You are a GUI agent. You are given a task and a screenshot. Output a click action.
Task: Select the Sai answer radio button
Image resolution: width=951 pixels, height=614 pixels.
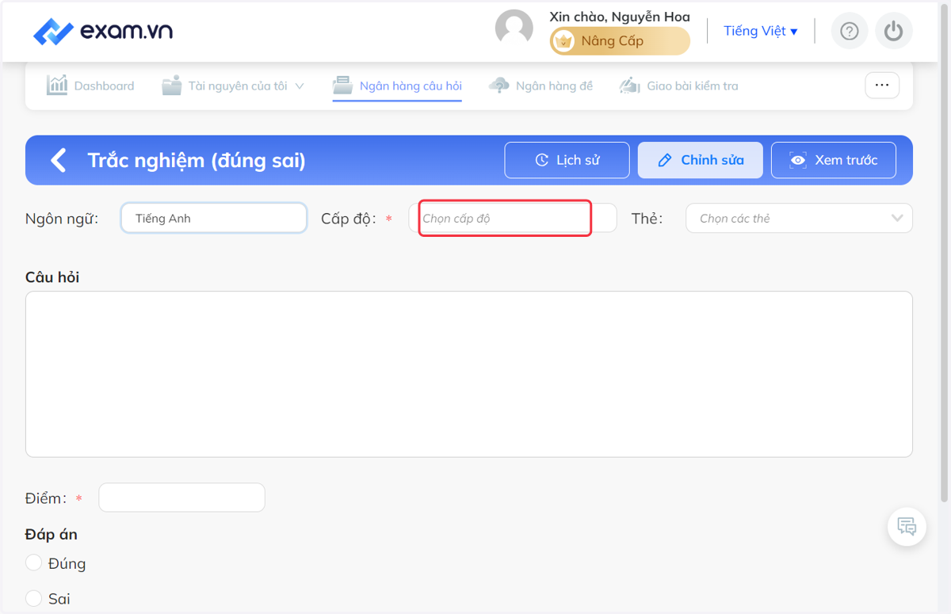point(33,597)
